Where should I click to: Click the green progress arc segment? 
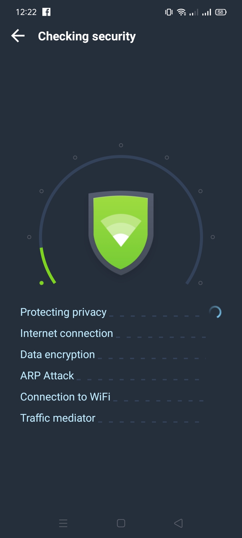point(46,266)
